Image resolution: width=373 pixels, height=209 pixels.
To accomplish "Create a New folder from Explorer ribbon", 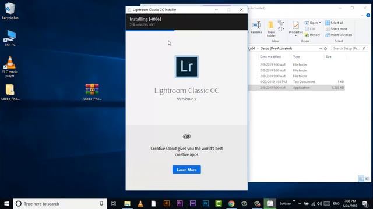I will pyautogui.click(x=271, y=29).
